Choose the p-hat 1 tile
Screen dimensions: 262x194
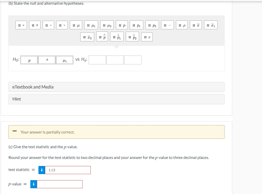117,36
